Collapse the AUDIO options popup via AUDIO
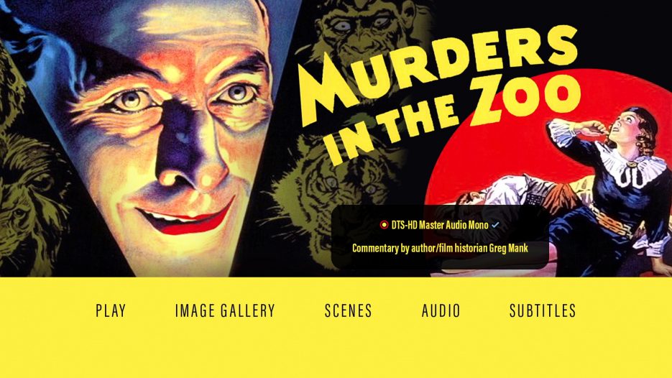672x378 pixels. point(441,310)
